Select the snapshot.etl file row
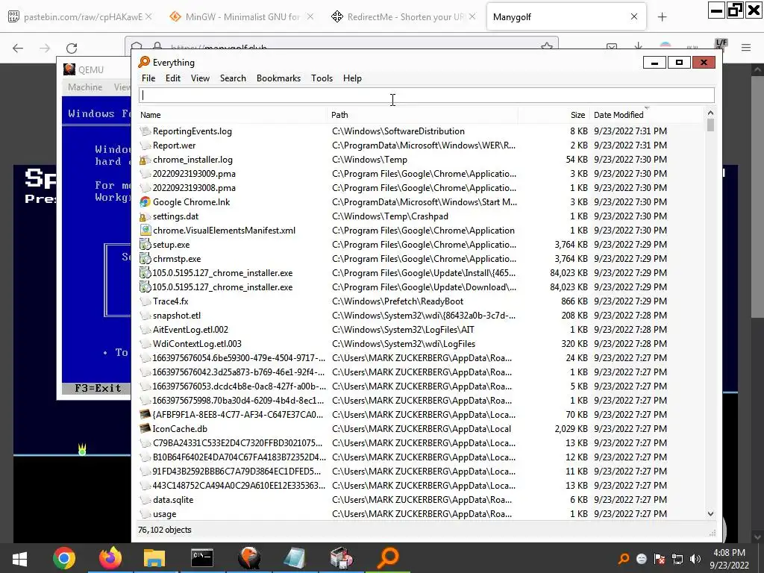764x573 pixels. click(x=403, y=316)
